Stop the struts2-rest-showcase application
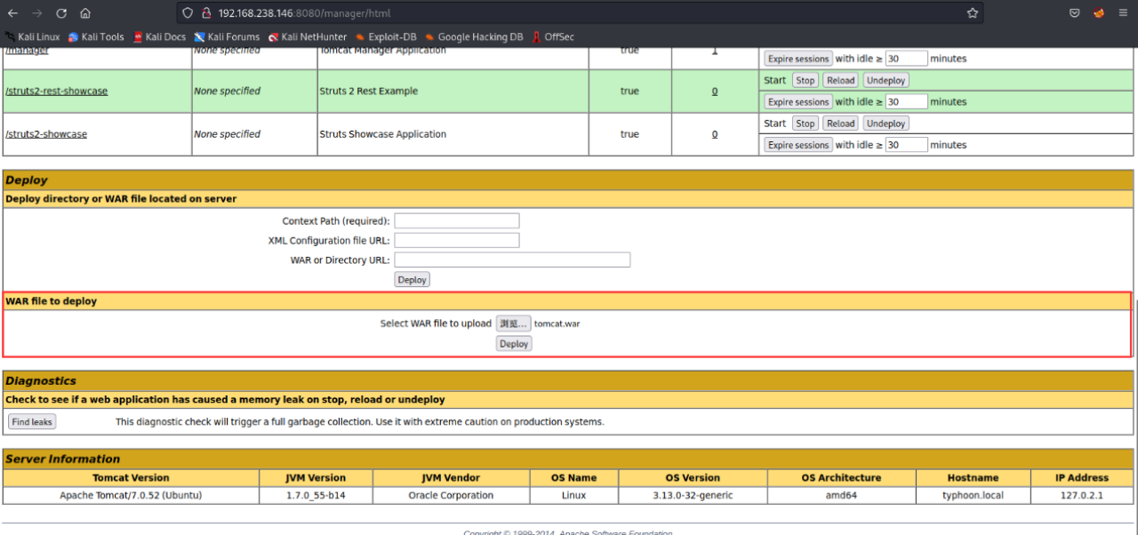1138x535 pixels. [805, 80]
